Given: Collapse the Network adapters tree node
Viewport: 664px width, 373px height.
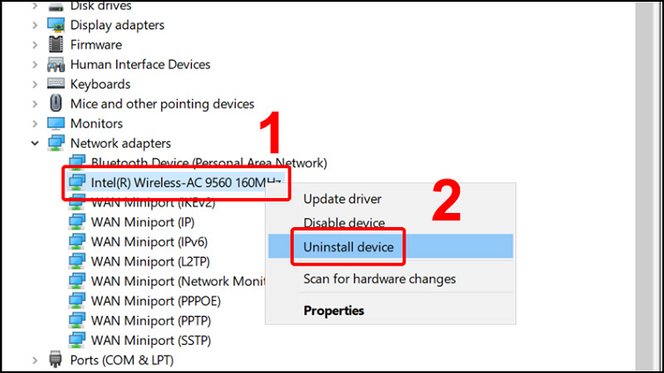Looking at the screenshot, I should (34, 143).
